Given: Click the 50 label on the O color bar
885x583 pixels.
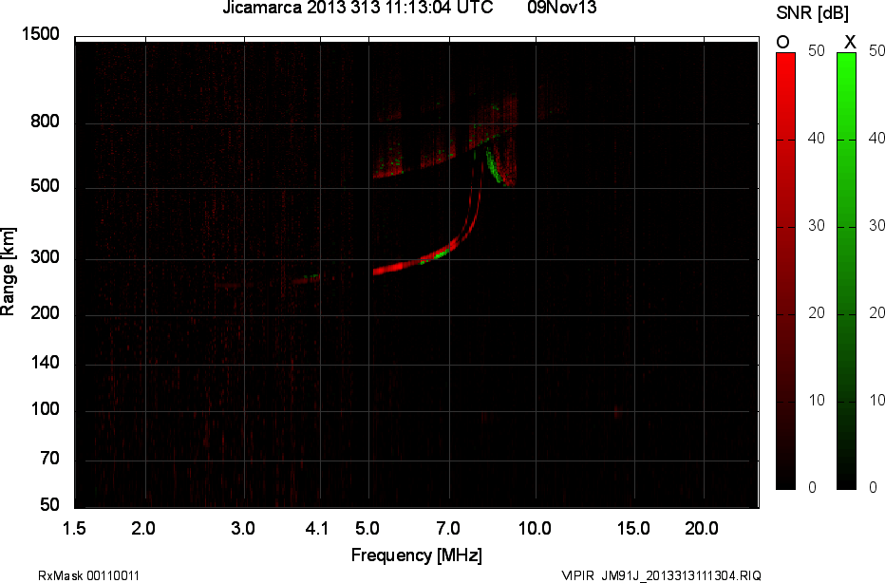Looking at the screenshot, I should point(816,50).
